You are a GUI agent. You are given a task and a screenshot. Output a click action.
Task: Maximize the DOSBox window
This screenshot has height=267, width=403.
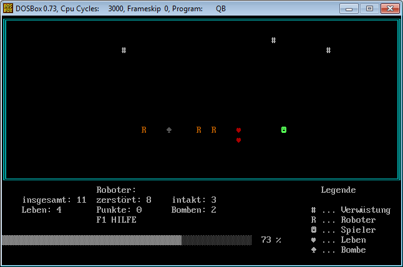tap(369, 9)
